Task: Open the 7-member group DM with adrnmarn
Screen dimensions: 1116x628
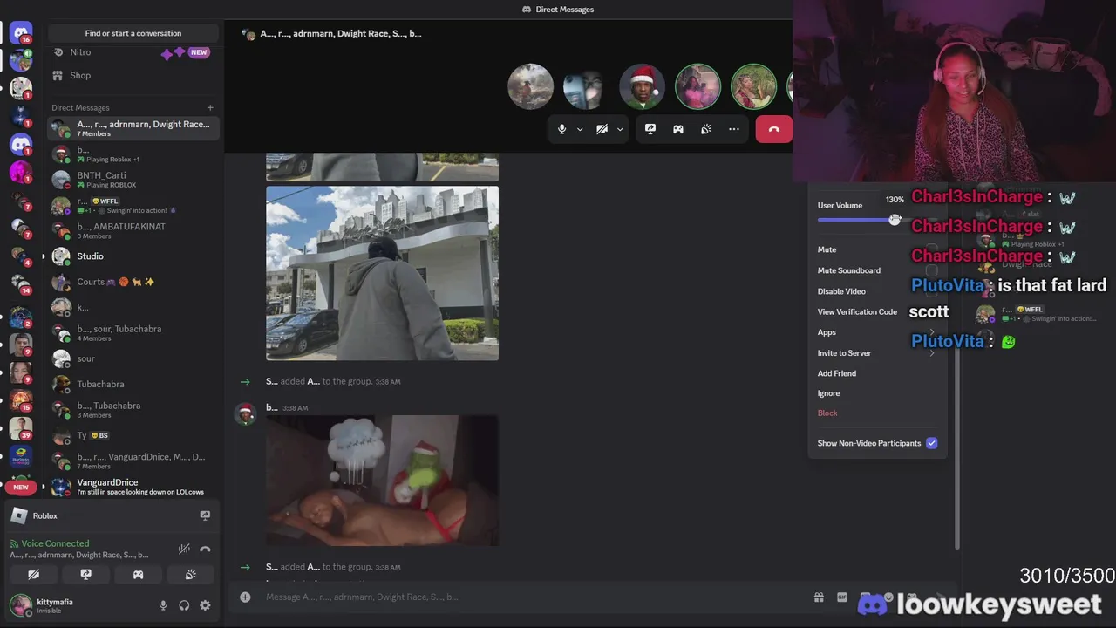Action: [133, 128]
